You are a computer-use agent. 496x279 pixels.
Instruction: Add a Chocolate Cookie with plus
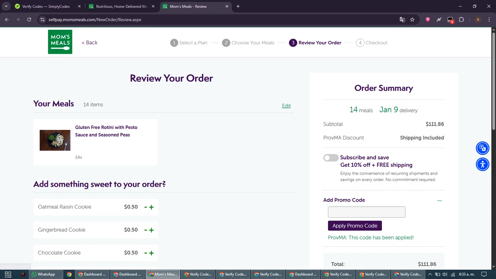tap(151, 253)
